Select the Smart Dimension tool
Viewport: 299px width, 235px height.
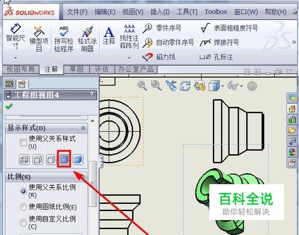click(16, 37)
